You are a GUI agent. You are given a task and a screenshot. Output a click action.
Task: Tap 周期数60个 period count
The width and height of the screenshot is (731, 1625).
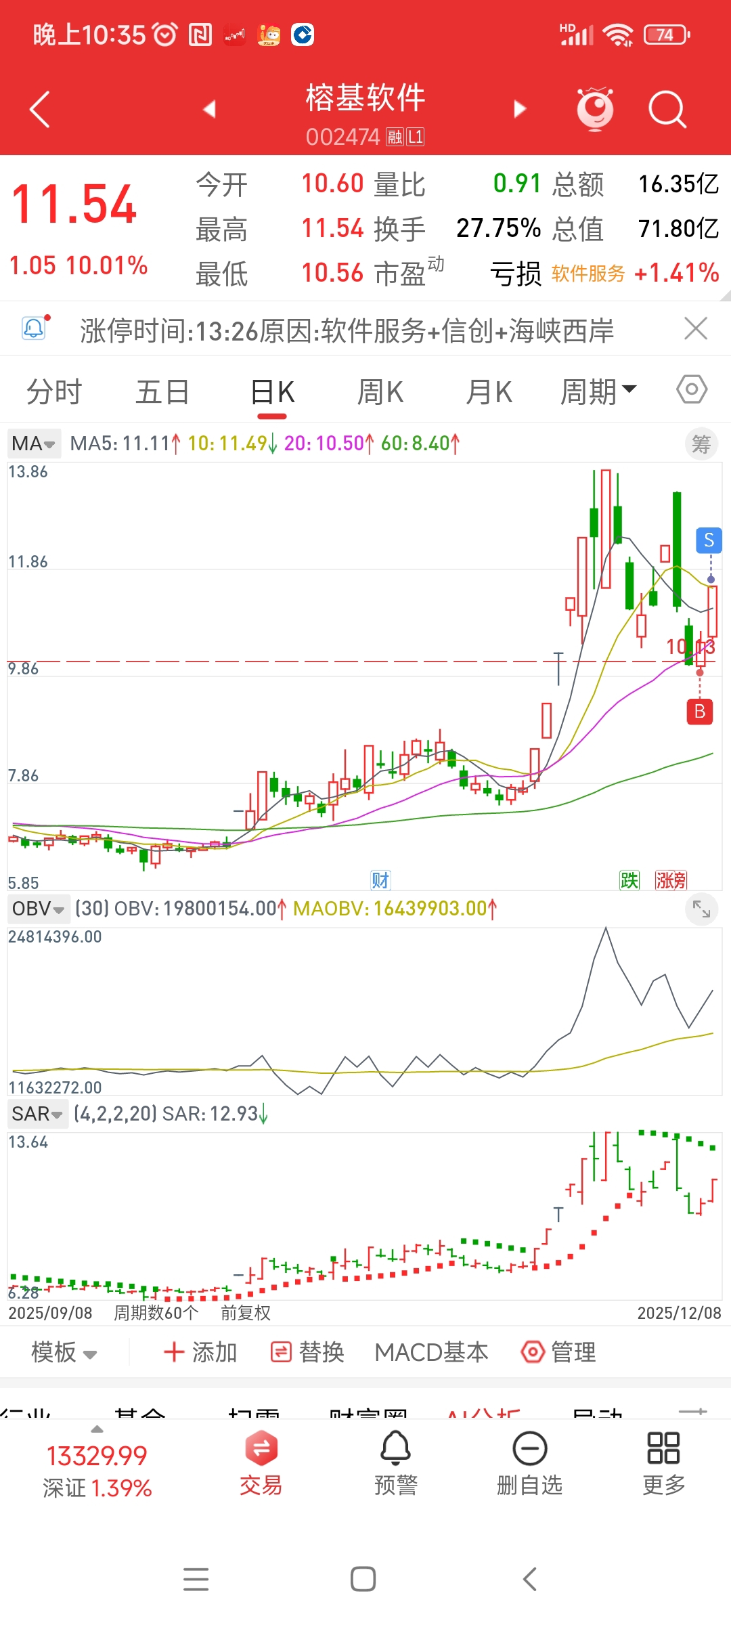click(x=156, y=1313)
